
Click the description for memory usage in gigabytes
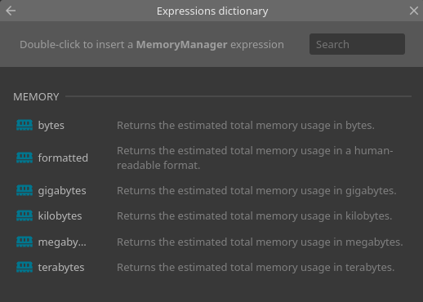pos(256,191)
